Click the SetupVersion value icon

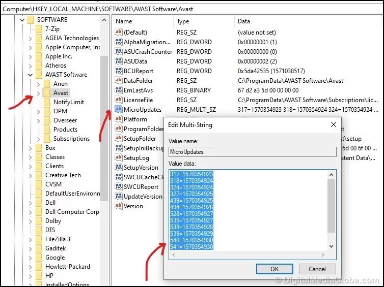(119, 167)
